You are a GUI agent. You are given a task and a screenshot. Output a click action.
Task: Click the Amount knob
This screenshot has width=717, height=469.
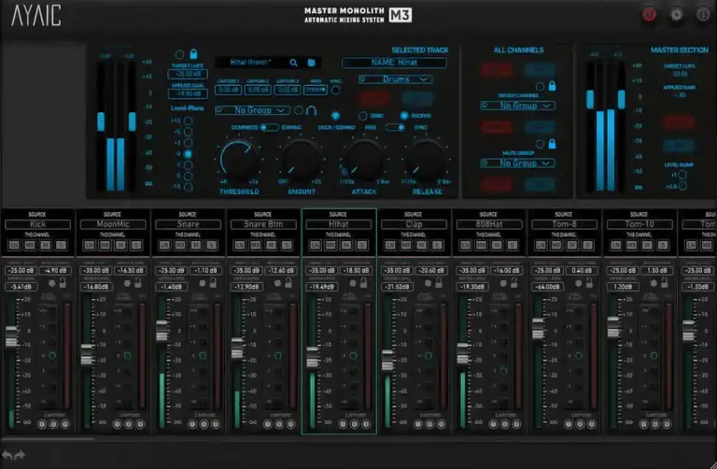(x=301, y=160)
